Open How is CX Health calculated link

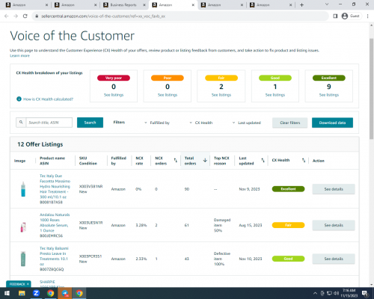click(48, 99)
